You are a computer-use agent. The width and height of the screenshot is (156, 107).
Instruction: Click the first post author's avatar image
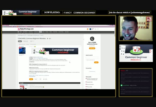pyautogui.click(x=22, y=51)
